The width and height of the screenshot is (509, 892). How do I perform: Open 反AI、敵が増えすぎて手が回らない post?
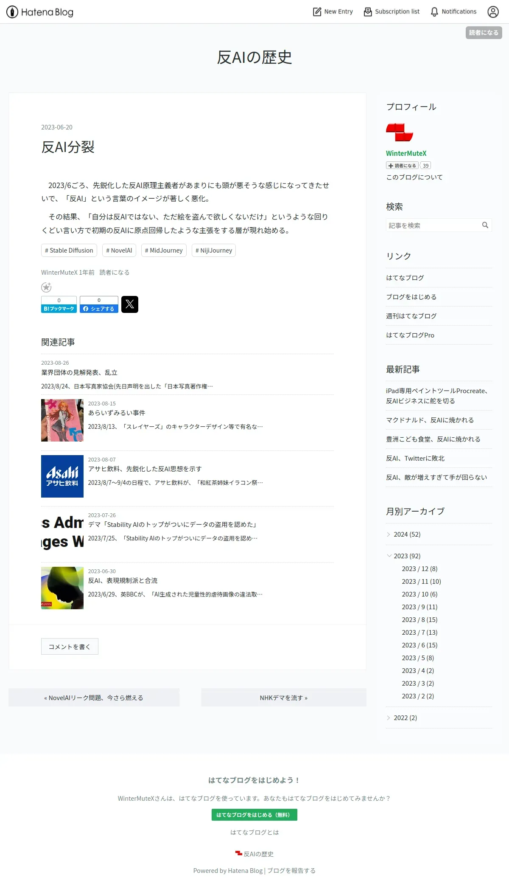436,477
